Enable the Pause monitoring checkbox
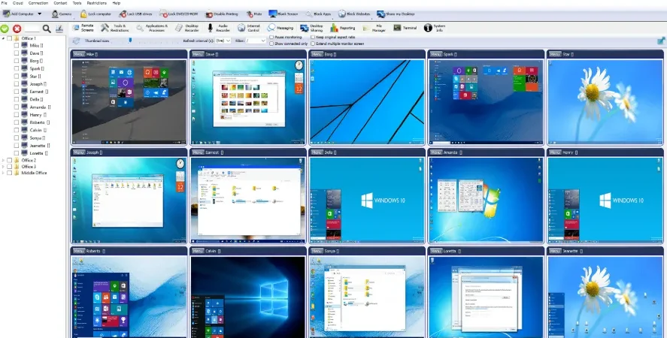This screenshot has height=338, width=667. tap(271, 37)
